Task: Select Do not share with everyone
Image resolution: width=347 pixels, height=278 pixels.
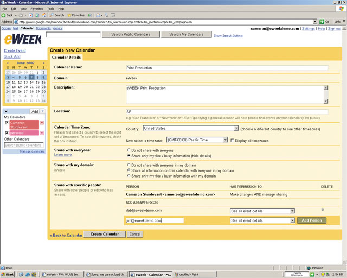Action: (x=129, y=150)
